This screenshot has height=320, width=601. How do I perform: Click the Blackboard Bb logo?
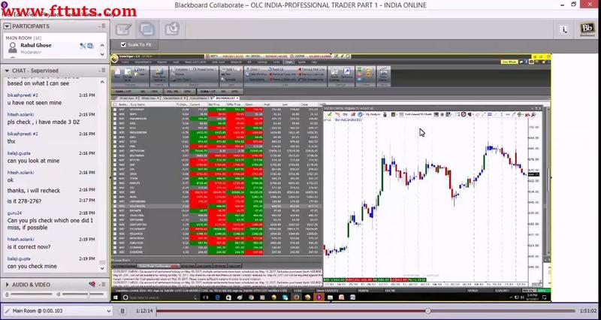click(587, 29)
